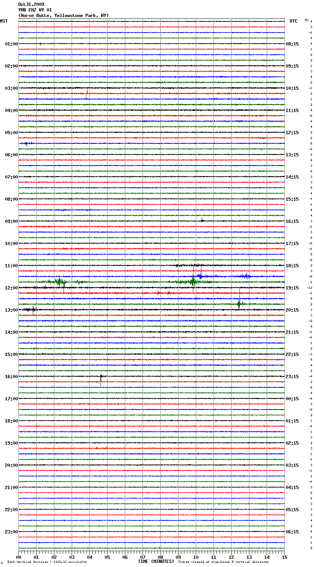
Task: Select the '10:00' MST time label
Action: coord(11,244)
